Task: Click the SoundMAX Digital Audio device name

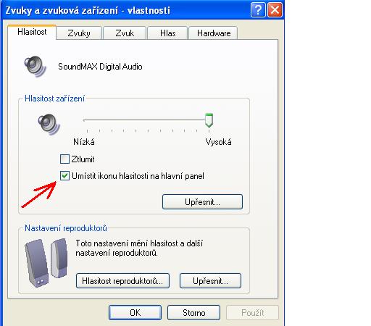Action: pyautogui.click(x=100, y=67)
